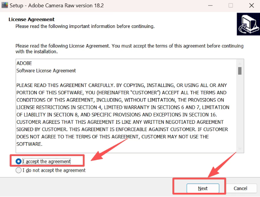Viewport: 260px width, 197px height.
Task: Click "Software License Agreement" line in text box
Action: coord(46,71)
